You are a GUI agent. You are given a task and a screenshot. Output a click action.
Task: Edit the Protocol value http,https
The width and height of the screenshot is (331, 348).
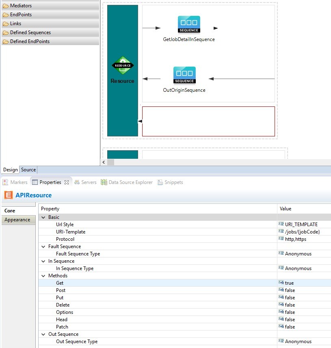(304, 239)
